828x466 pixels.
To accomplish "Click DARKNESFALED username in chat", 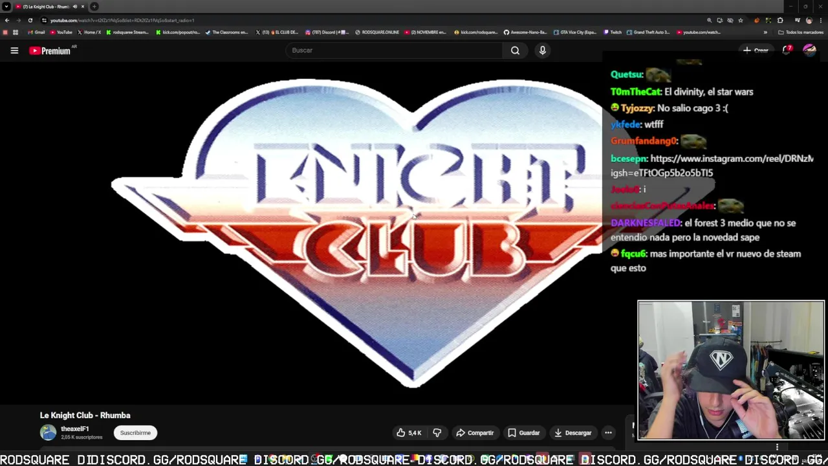I will click(646, 223).
